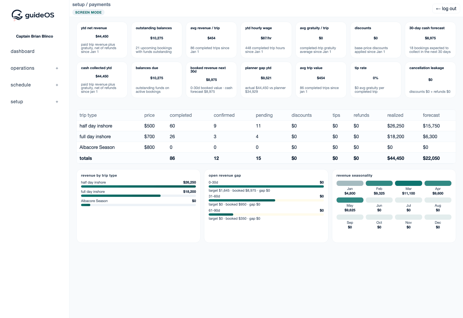The height and width of the screenshot is (318, 463).
Task: Click the 30-day cash forecast card
Action: (x=430, y=40)
